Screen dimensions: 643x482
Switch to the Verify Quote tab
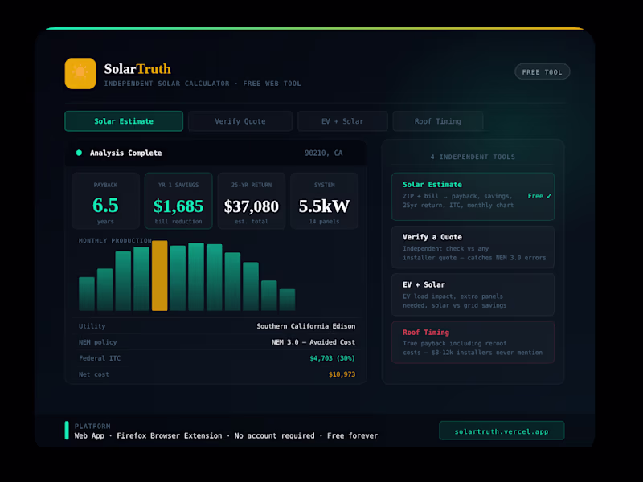pyautogui.click(x=240, y=120)
